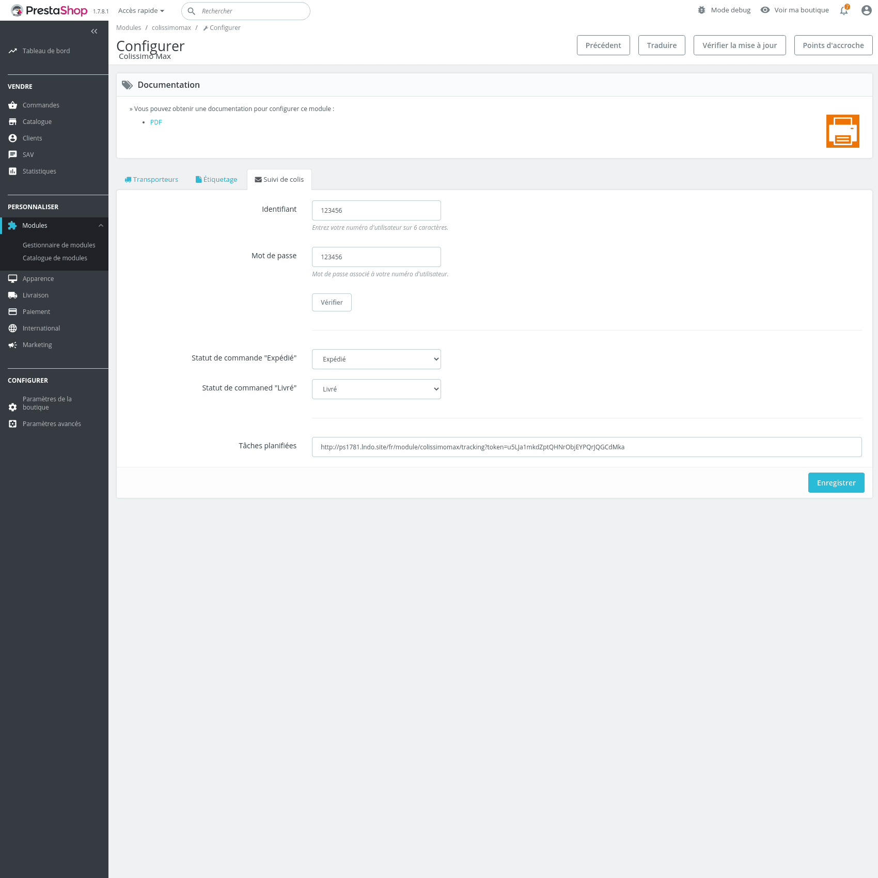Open Gestionnaire de modules submenu item

tap(59, 245)
